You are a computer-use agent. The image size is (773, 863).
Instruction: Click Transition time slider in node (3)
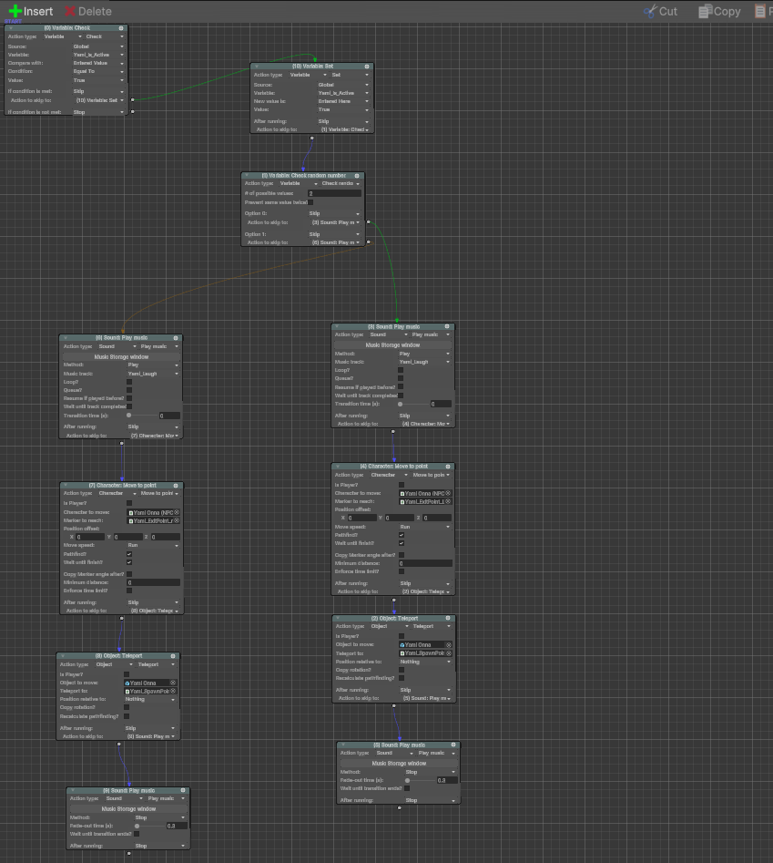click(413, 404)
